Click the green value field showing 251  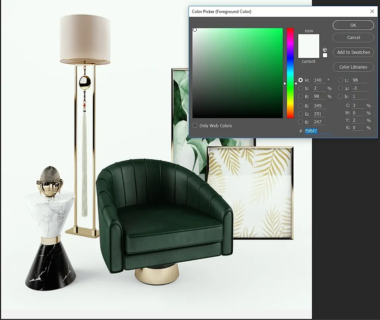point(319,114)
